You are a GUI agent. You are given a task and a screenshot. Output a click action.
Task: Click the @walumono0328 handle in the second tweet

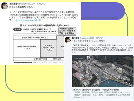point(87,38)
